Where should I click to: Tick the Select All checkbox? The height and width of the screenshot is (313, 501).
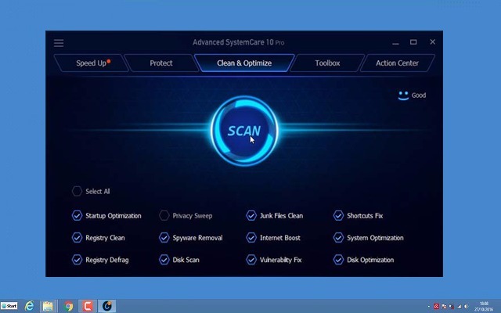coord(77,191)
